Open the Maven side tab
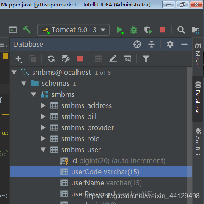Viewport: 204px width, 204px height. click(x=198, y=56)
